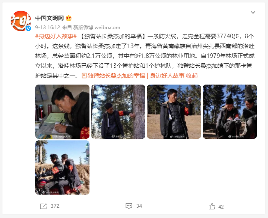Click the comment bubble icon
Image resolution: width=268 pixels, height=218 pixels.
[129, 206]
